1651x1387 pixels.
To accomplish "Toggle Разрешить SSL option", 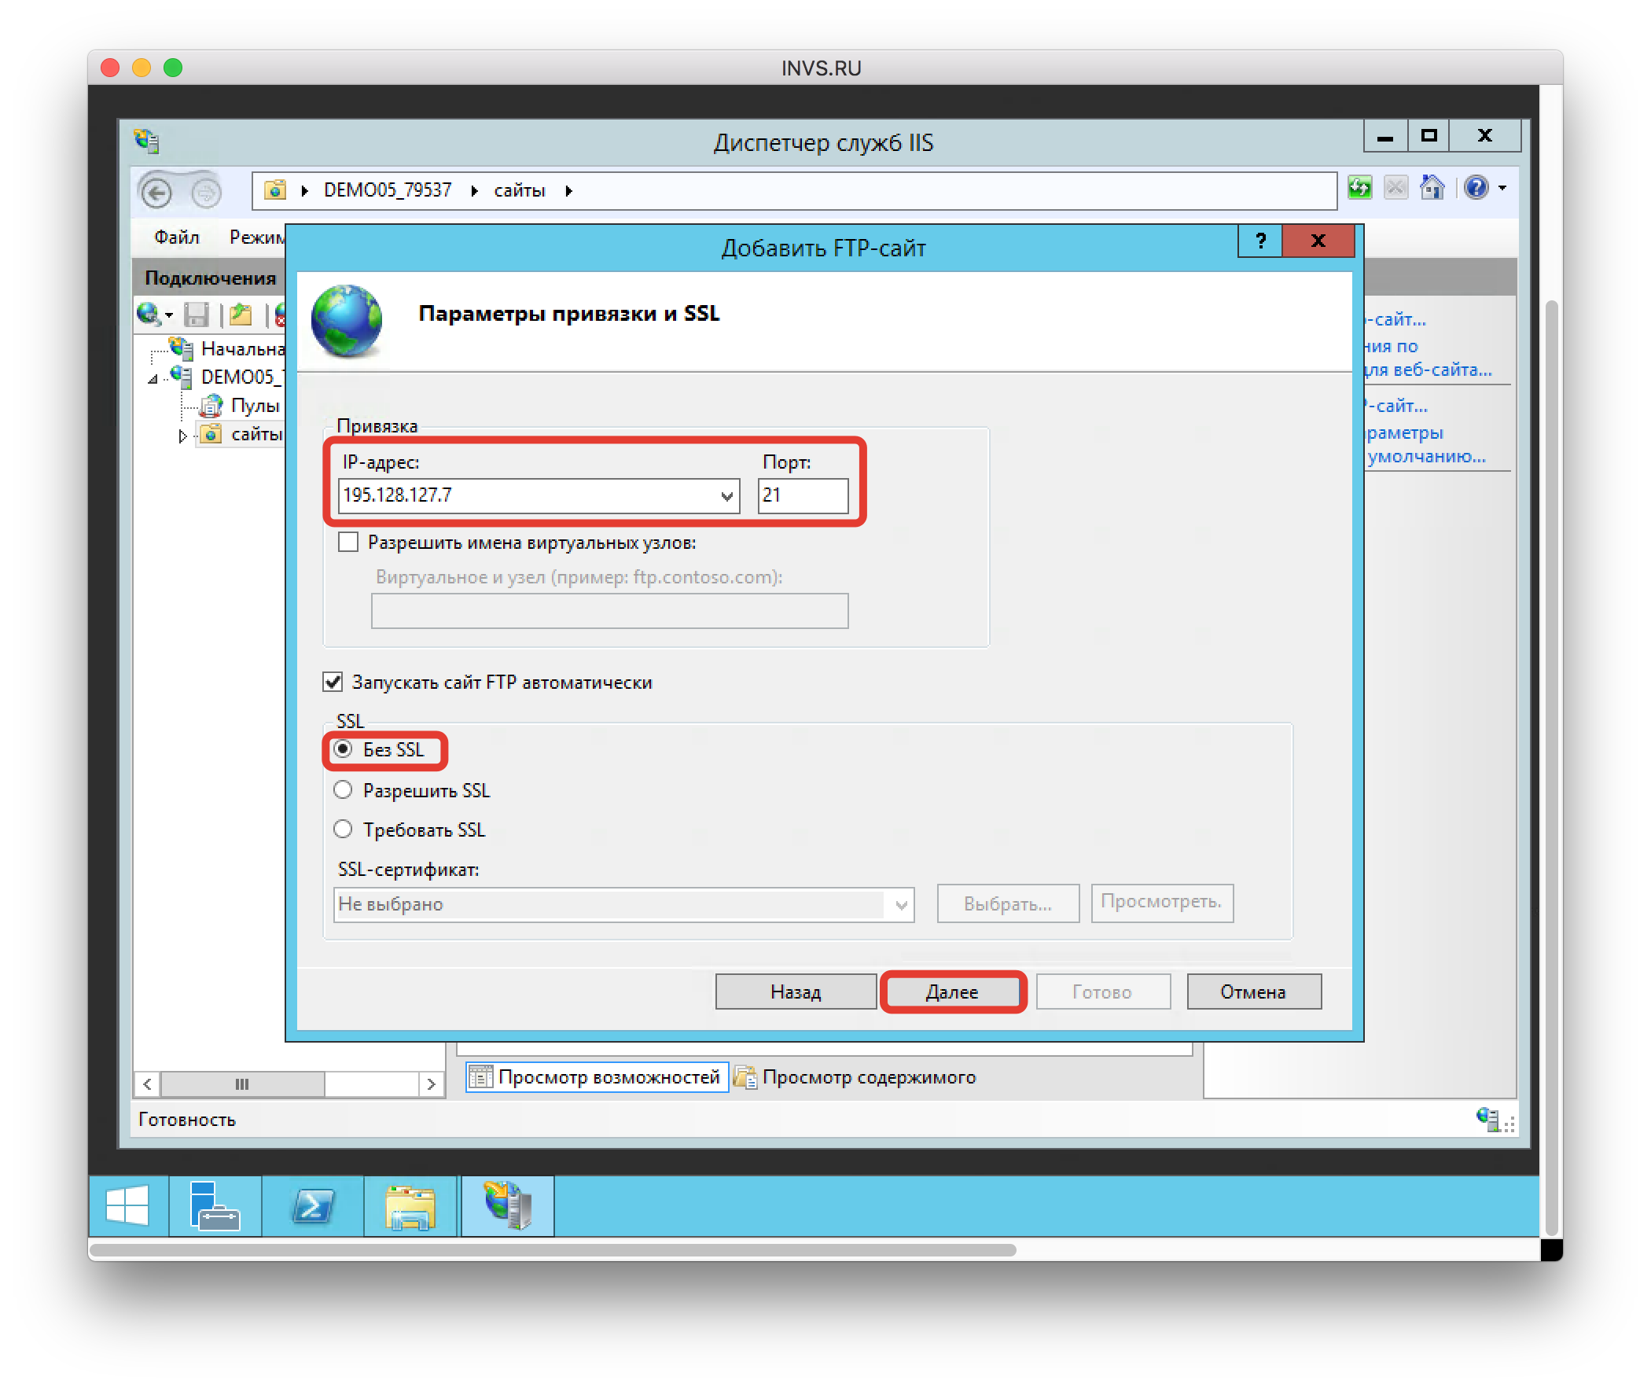I will click(x=341, y=789).
